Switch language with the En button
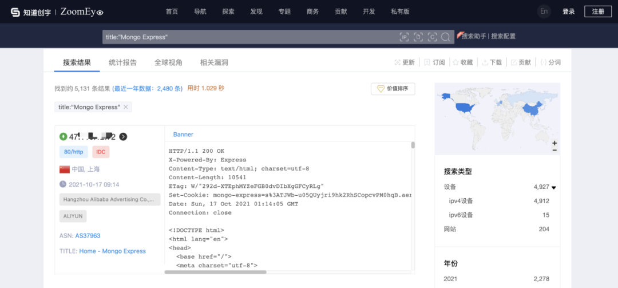 point(544,11)
